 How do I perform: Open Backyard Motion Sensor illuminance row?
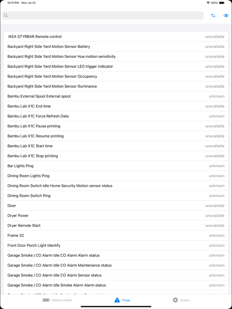pos(116,87)
